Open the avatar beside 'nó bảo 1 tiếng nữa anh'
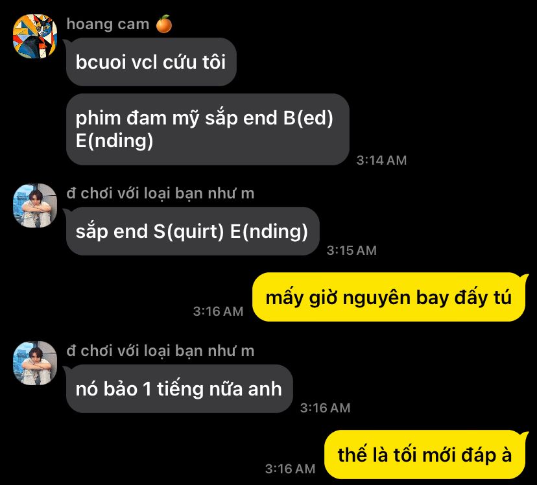The width and height of the screenshot is (537, 485). click(x=35, y=363)
